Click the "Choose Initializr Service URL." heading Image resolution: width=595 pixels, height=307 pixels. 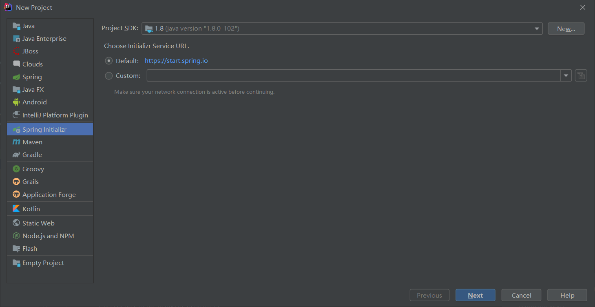(146, 46)
